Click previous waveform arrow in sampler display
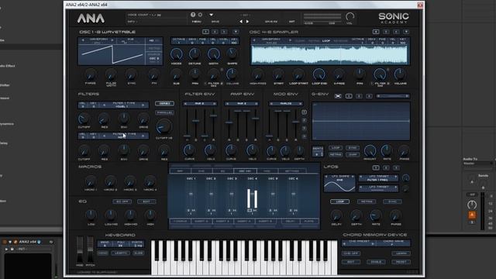The width and height of the screenshot is (496, 279). point(254,40)
